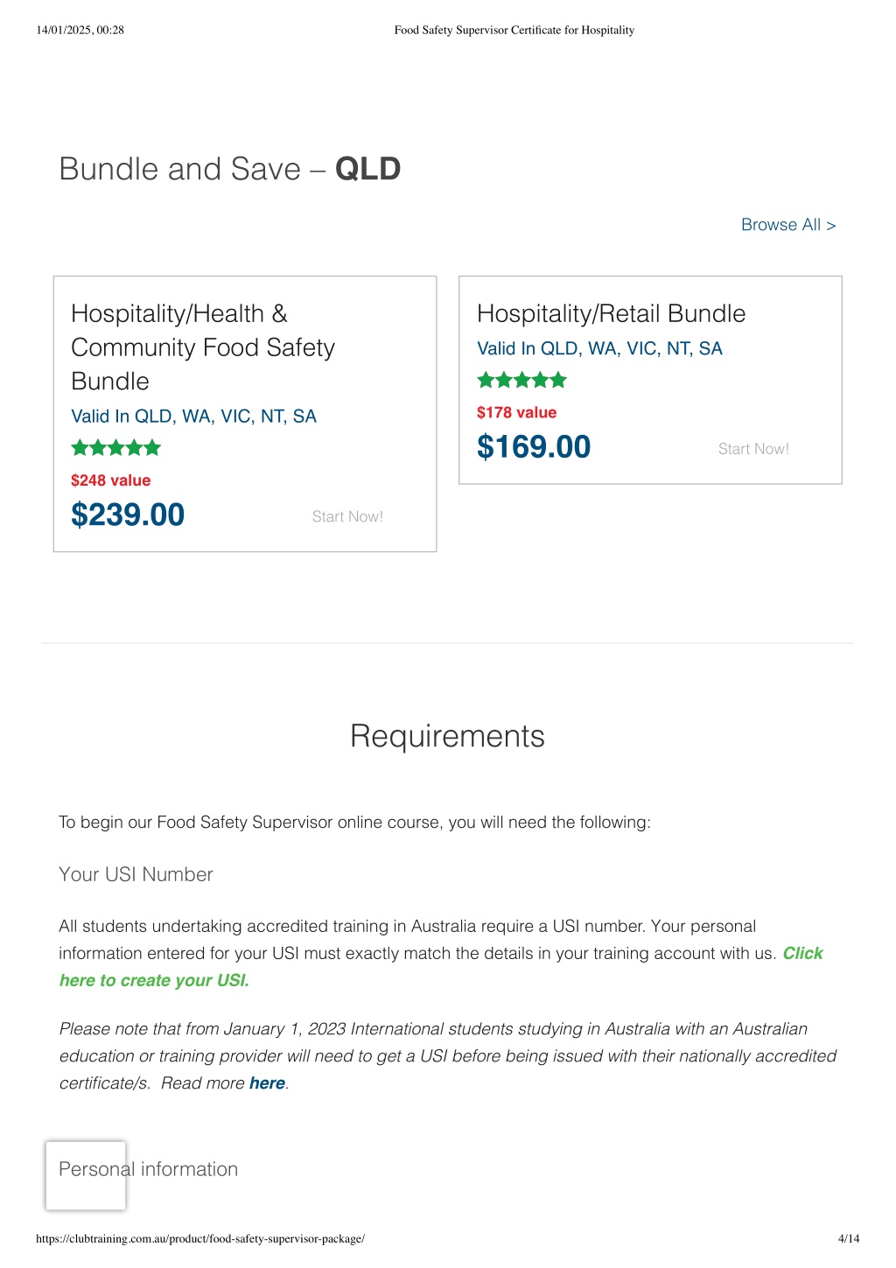
Task: Click the Personal information heading
Action: click(x=148, y=1169)
